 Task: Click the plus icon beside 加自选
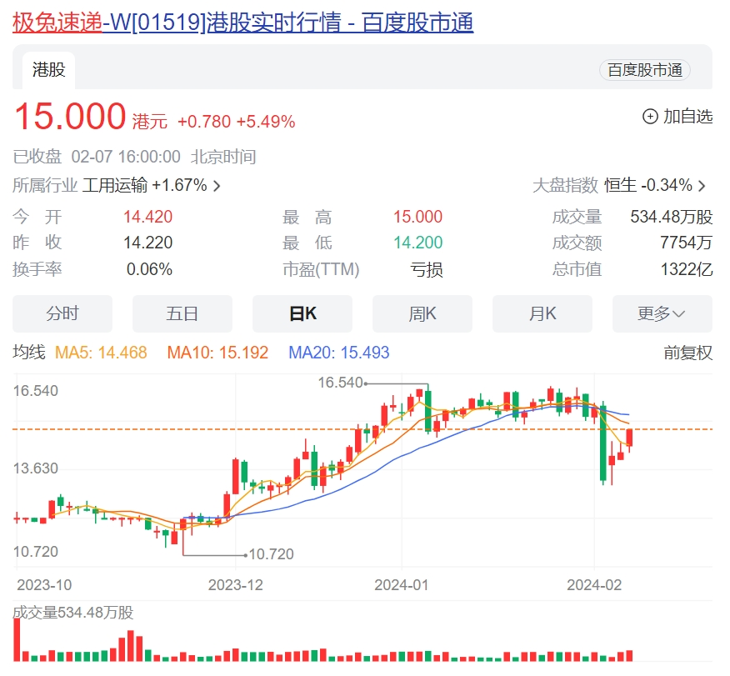click(650, 117)
